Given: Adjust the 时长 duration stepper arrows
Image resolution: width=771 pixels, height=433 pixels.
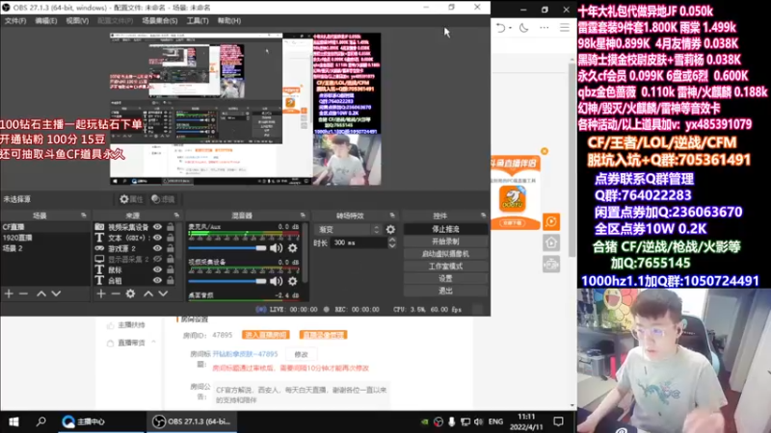Looking at the screenshot, I should click(x=392, y=242).
